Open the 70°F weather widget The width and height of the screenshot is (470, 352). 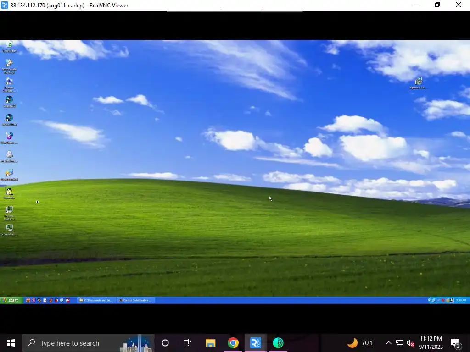(x=361, y=343)
